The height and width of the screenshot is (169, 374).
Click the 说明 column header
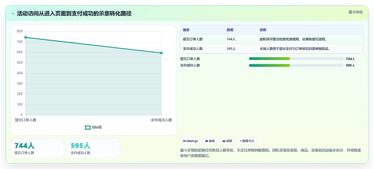[263, 30]
